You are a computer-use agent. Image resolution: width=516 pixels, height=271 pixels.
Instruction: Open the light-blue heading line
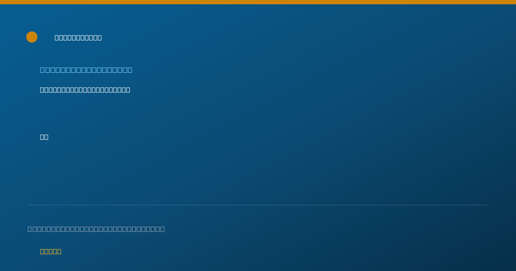(86, 70)
